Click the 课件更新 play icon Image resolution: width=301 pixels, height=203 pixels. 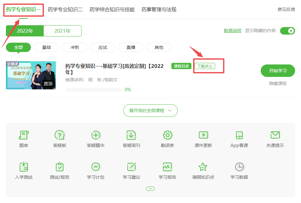point(203,135)
